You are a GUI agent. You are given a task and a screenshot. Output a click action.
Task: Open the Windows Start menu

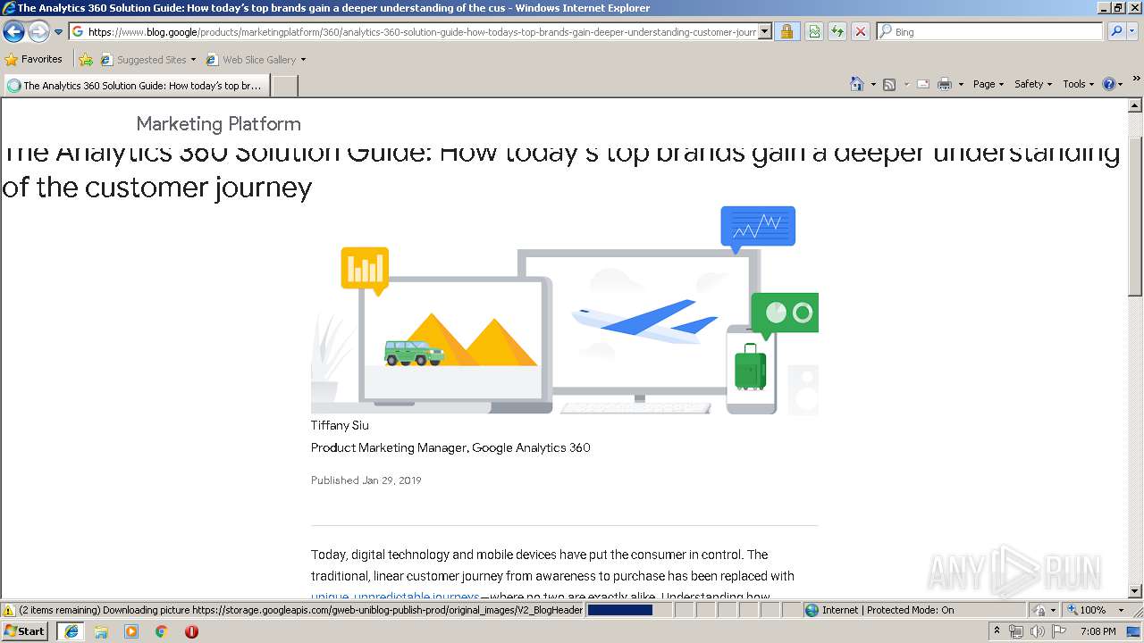point(25,631)
